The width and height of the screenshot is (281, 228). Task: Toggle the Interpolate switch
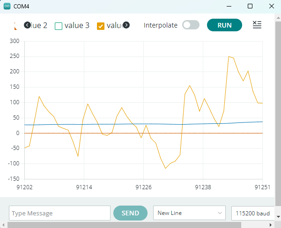click(191, 25)
